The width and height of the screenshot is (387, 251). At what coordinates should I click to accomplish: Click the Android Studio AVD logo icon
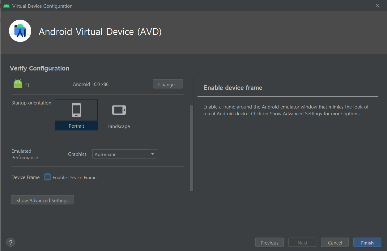point(20,31)
